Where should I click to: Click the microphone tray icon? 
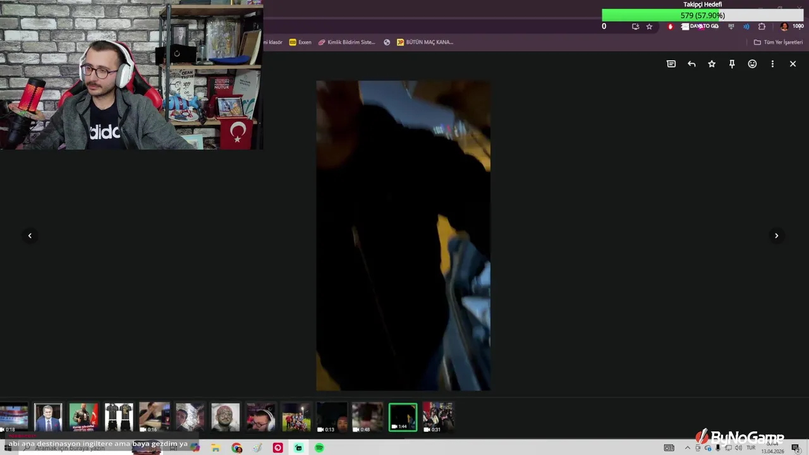[x=717, y=448]
